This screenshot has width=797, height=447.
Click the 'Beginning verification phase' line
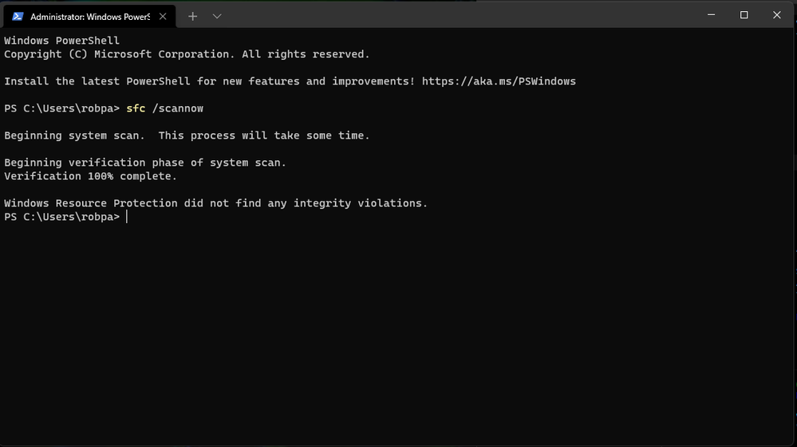pos(145,163)
